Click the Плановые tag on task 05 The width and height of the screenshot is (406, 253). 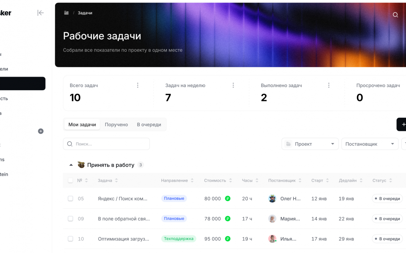pyautogui.click(x=174, y=199)
